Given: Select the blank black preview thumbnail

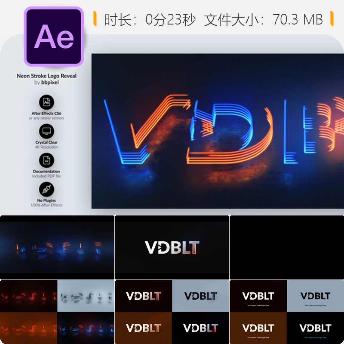Looking at the screenshot, I should coord(287,247).
